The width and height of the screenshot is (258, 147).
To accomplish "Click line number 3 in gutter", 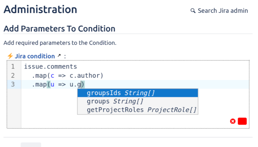I will pyautogui.click(x=13, y=84).
